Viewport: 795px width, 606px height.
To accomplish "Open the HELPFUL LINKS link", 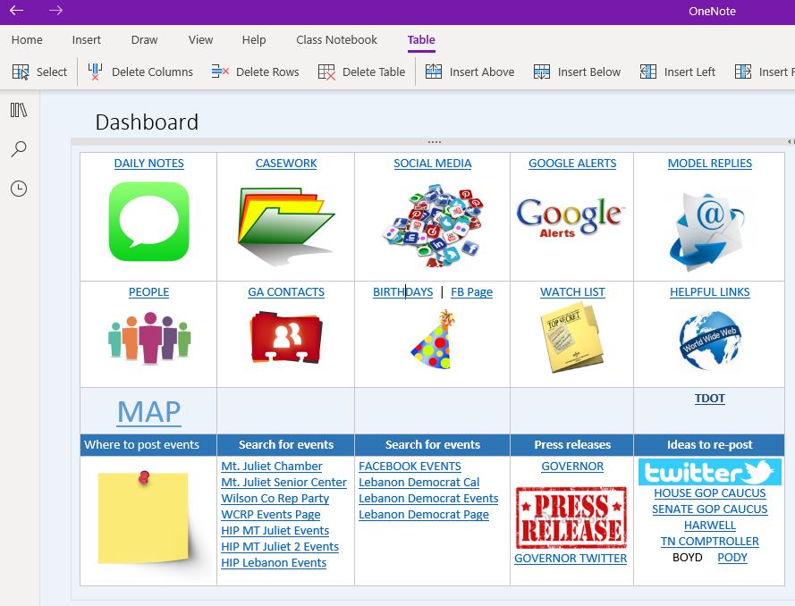I will (710, 292).
